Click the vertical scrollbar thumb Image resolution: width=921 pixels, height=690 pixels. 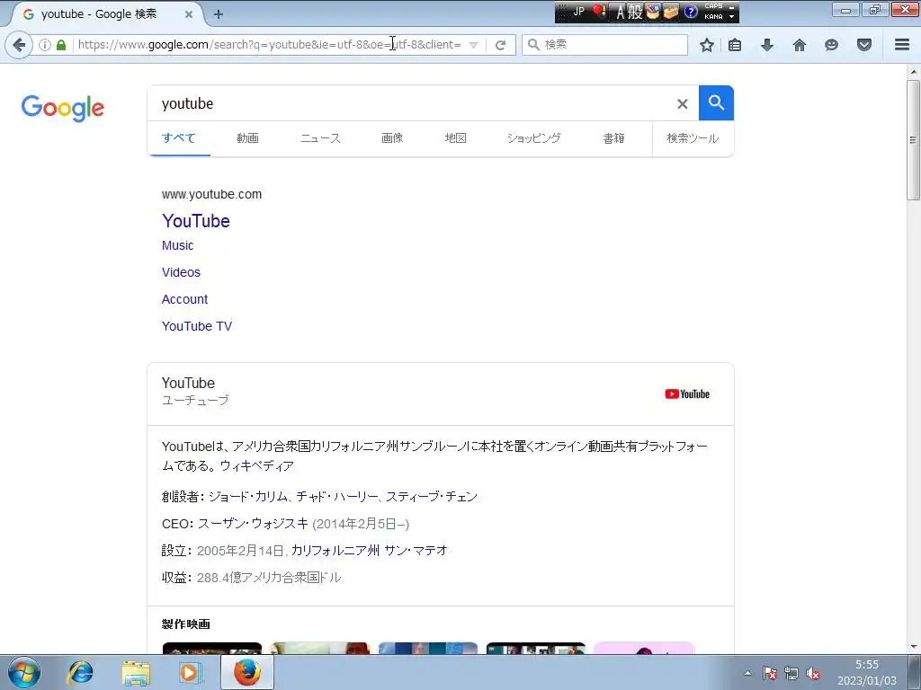[913, 141]
